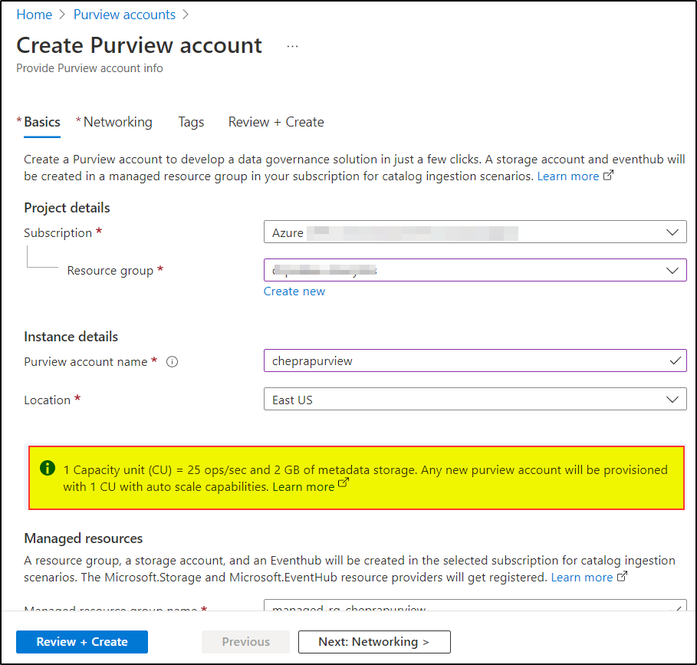The width and height of the screenshot is (697, 665).
Task: Open the ellipsis menu beside the page title
Action: coord(292,46)
